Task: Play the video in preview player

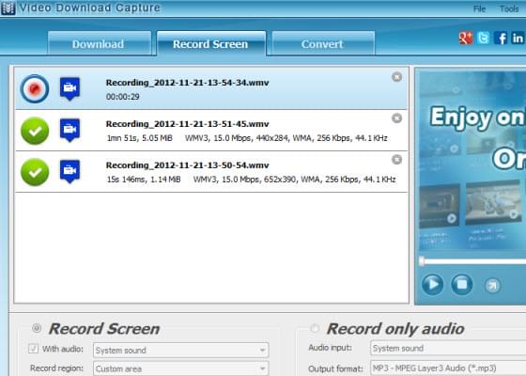Action: click(x=432, y=285)
